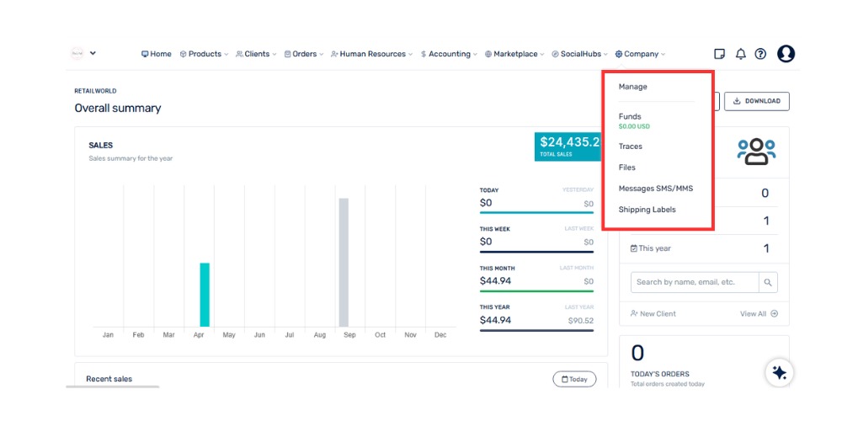This screenshot has width=842, height=421.
Task: Click the clients group icon in panel
Action: pyautogui.click(x=755, y=151)
